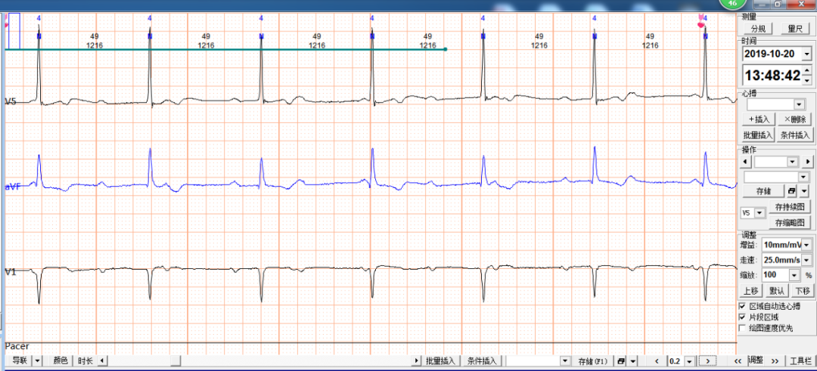Image resolution: width=817 pixels, height=371 pixels.
Task: Click the horizontal scrollbar left arrow
Action: tap(103, 360)
